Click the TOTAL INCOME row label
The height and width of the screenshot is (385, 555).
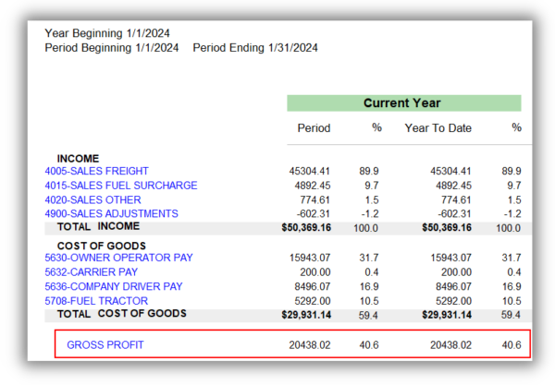(98, 226)
